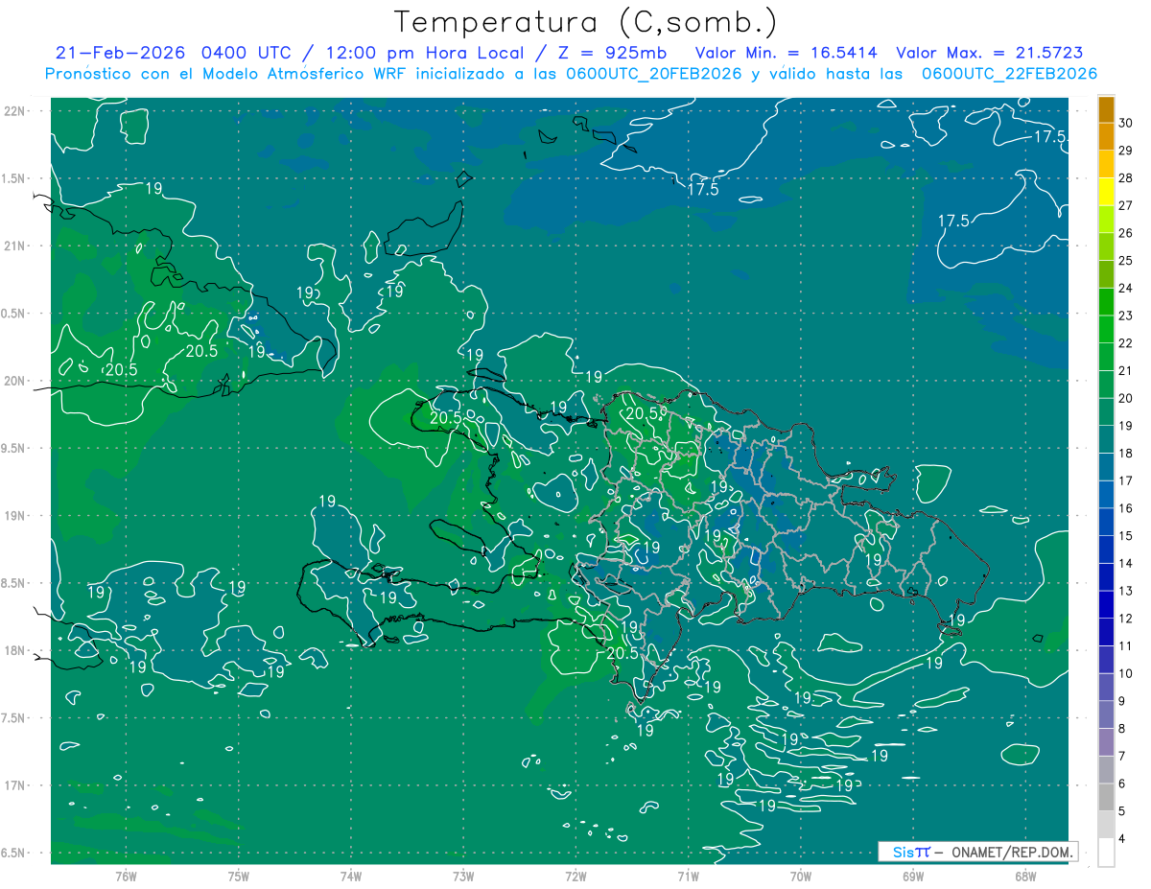This screenshot has height=889, width=1151.
Task: Pick the purple swatch between 7 and 8
Action: (1106, 742)
